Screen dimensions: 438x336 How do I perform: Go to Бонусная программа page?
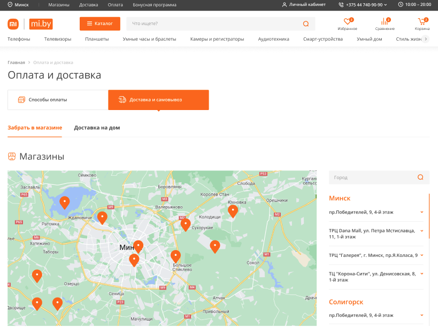[155, 4]
